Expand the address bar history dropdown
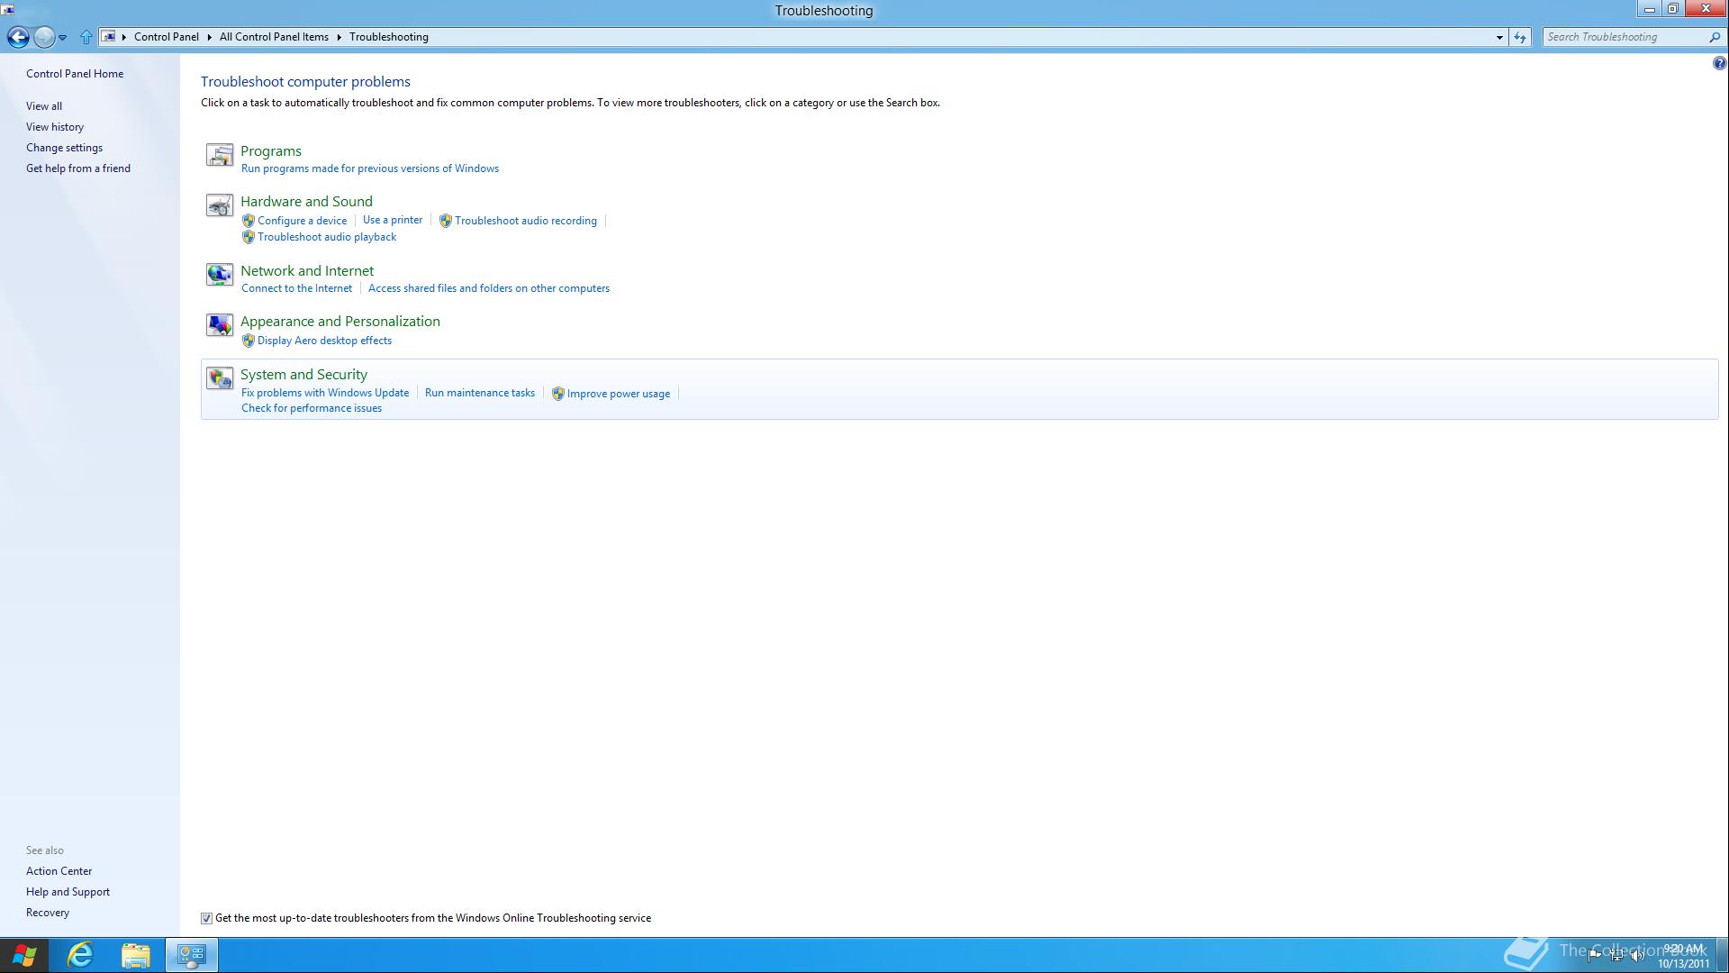The height and width of the screenshot is (973, 1729). [x=1499, y=37]
